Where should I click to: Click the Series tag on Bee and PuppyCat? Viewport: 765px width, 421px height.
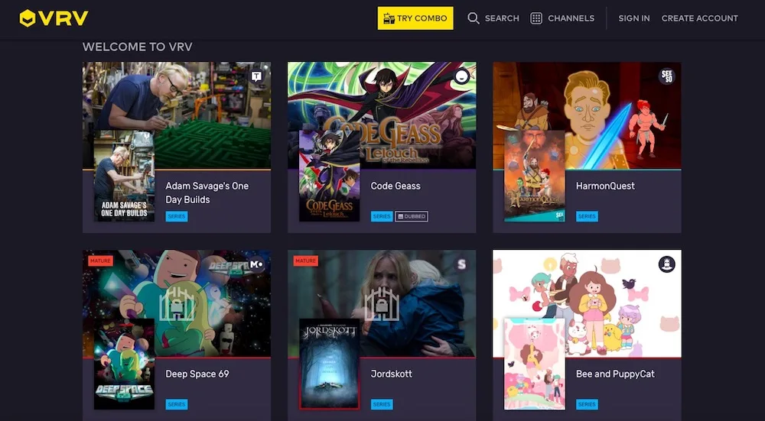(x=587, y=404)
